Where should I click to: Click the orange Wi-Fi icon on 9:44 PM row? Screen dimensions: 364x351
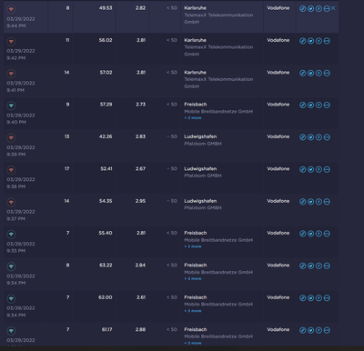tap(11, 9)
